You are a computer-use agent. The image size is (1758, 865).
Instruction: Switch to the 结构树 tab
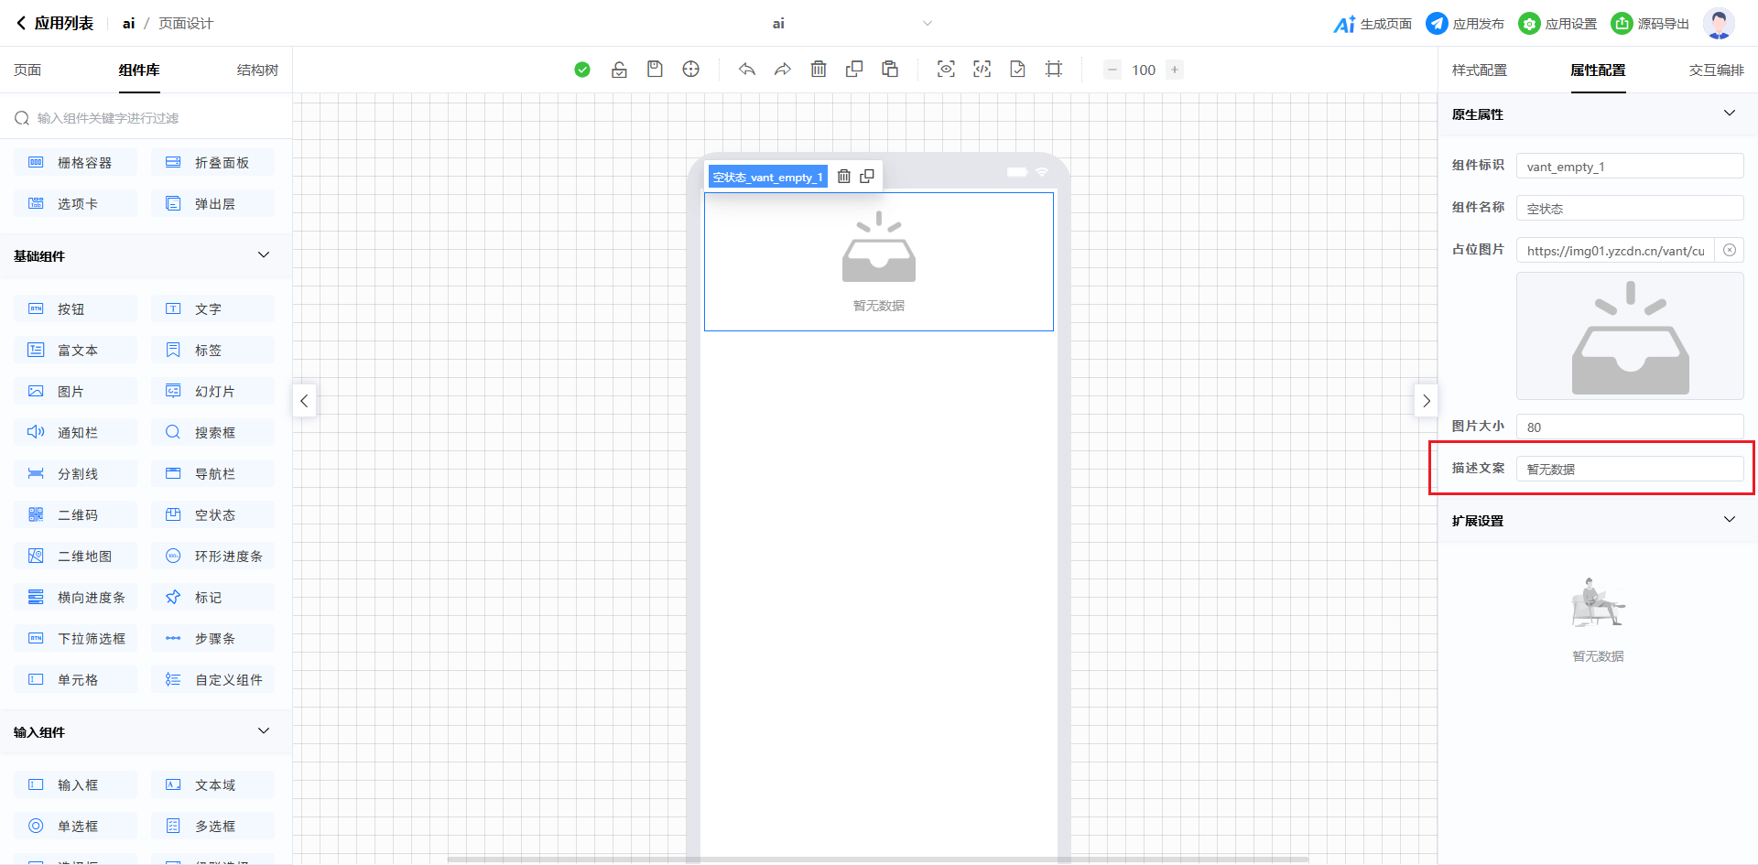tap(257, 70)
